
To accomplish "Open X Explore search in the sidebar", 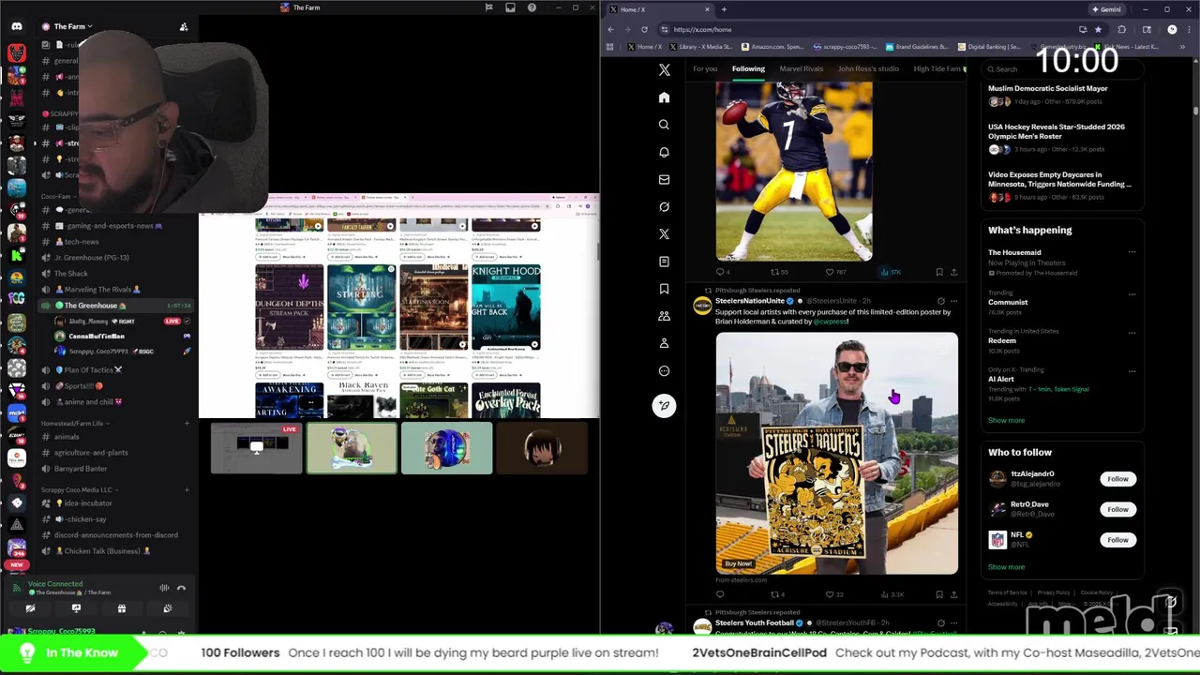I will tap(664, 125).
